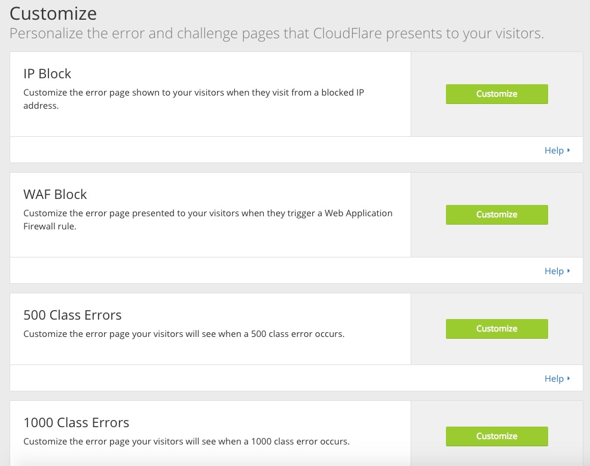Click the IP Block heading
This screenshot has height=466, width=590.
[x=47, y=74]
